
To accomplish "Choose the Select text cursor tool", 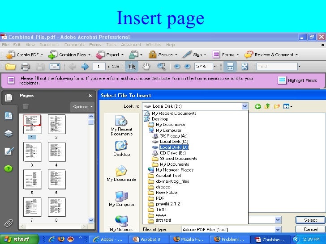I will point(132,67).
